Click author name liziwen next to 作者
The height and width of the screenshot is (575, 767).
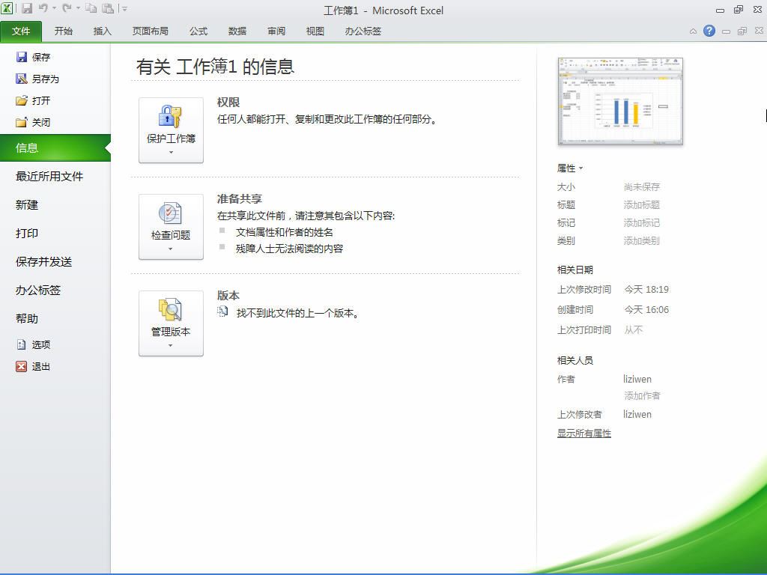pos(637,379)
